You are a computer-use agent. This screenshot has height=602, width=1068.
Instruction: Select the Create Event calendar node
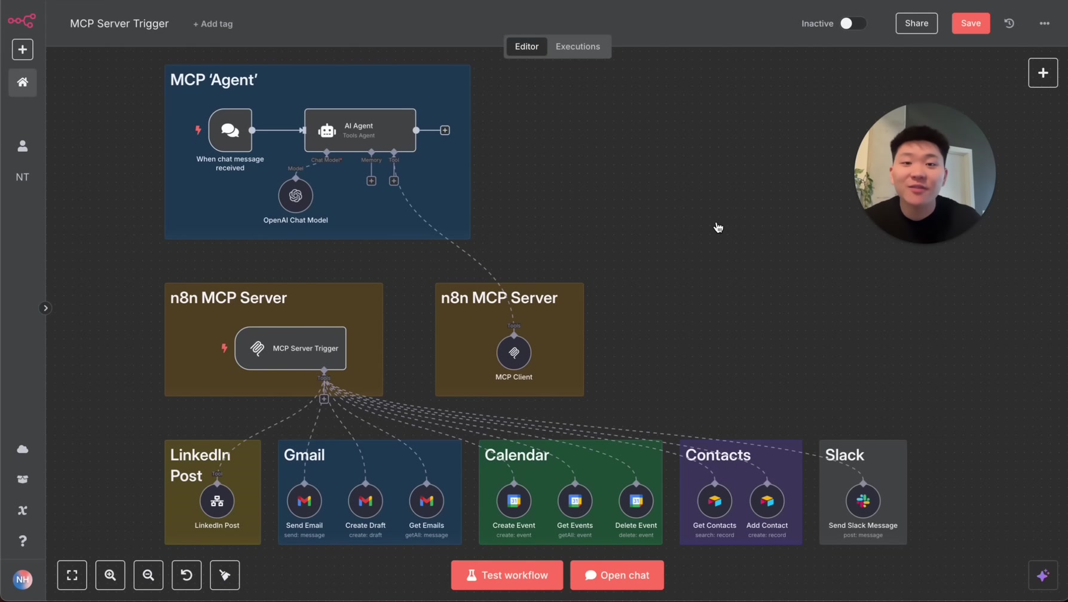pos(514,501)
